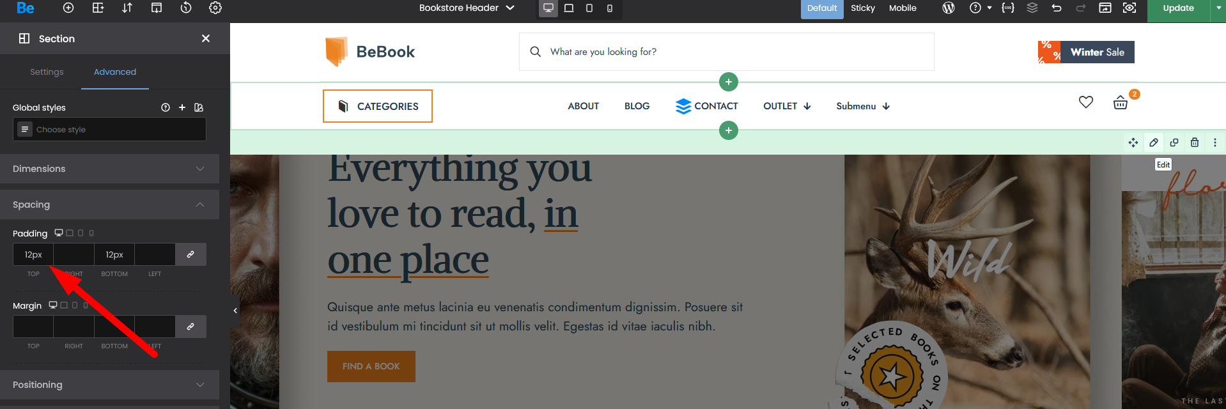
Task: Open the Bookstore Header template dropdown
Action: (x=467, y=8)
